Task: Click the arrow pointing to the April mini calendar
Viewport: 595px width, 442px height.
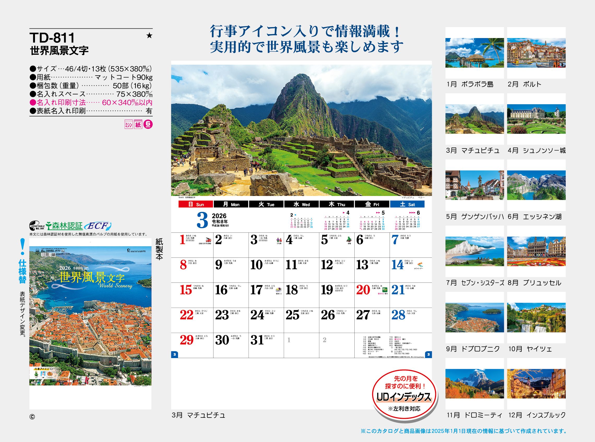Action: pyautogui.click(x=344, y=213)
